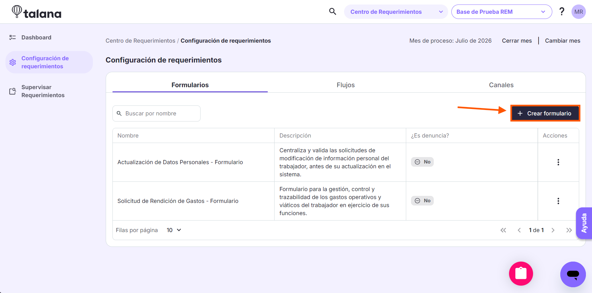Open the Ayuda side tab
Image resolution: width=592 pixels, height=293 pixels.
coord(584,223)
